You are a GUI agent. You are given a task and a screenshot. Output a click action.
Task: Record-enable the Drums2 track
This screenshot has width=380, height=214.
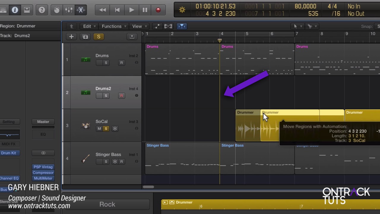(121, 96)
